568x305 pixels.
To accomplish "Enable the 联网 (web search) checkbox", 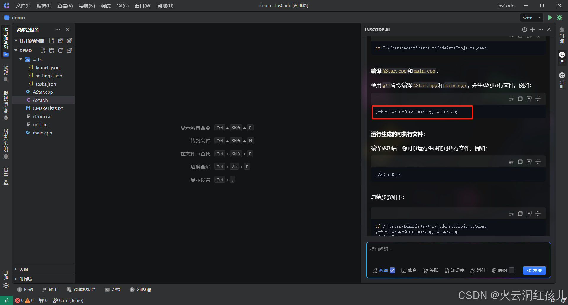I will [x=511, y=270].
